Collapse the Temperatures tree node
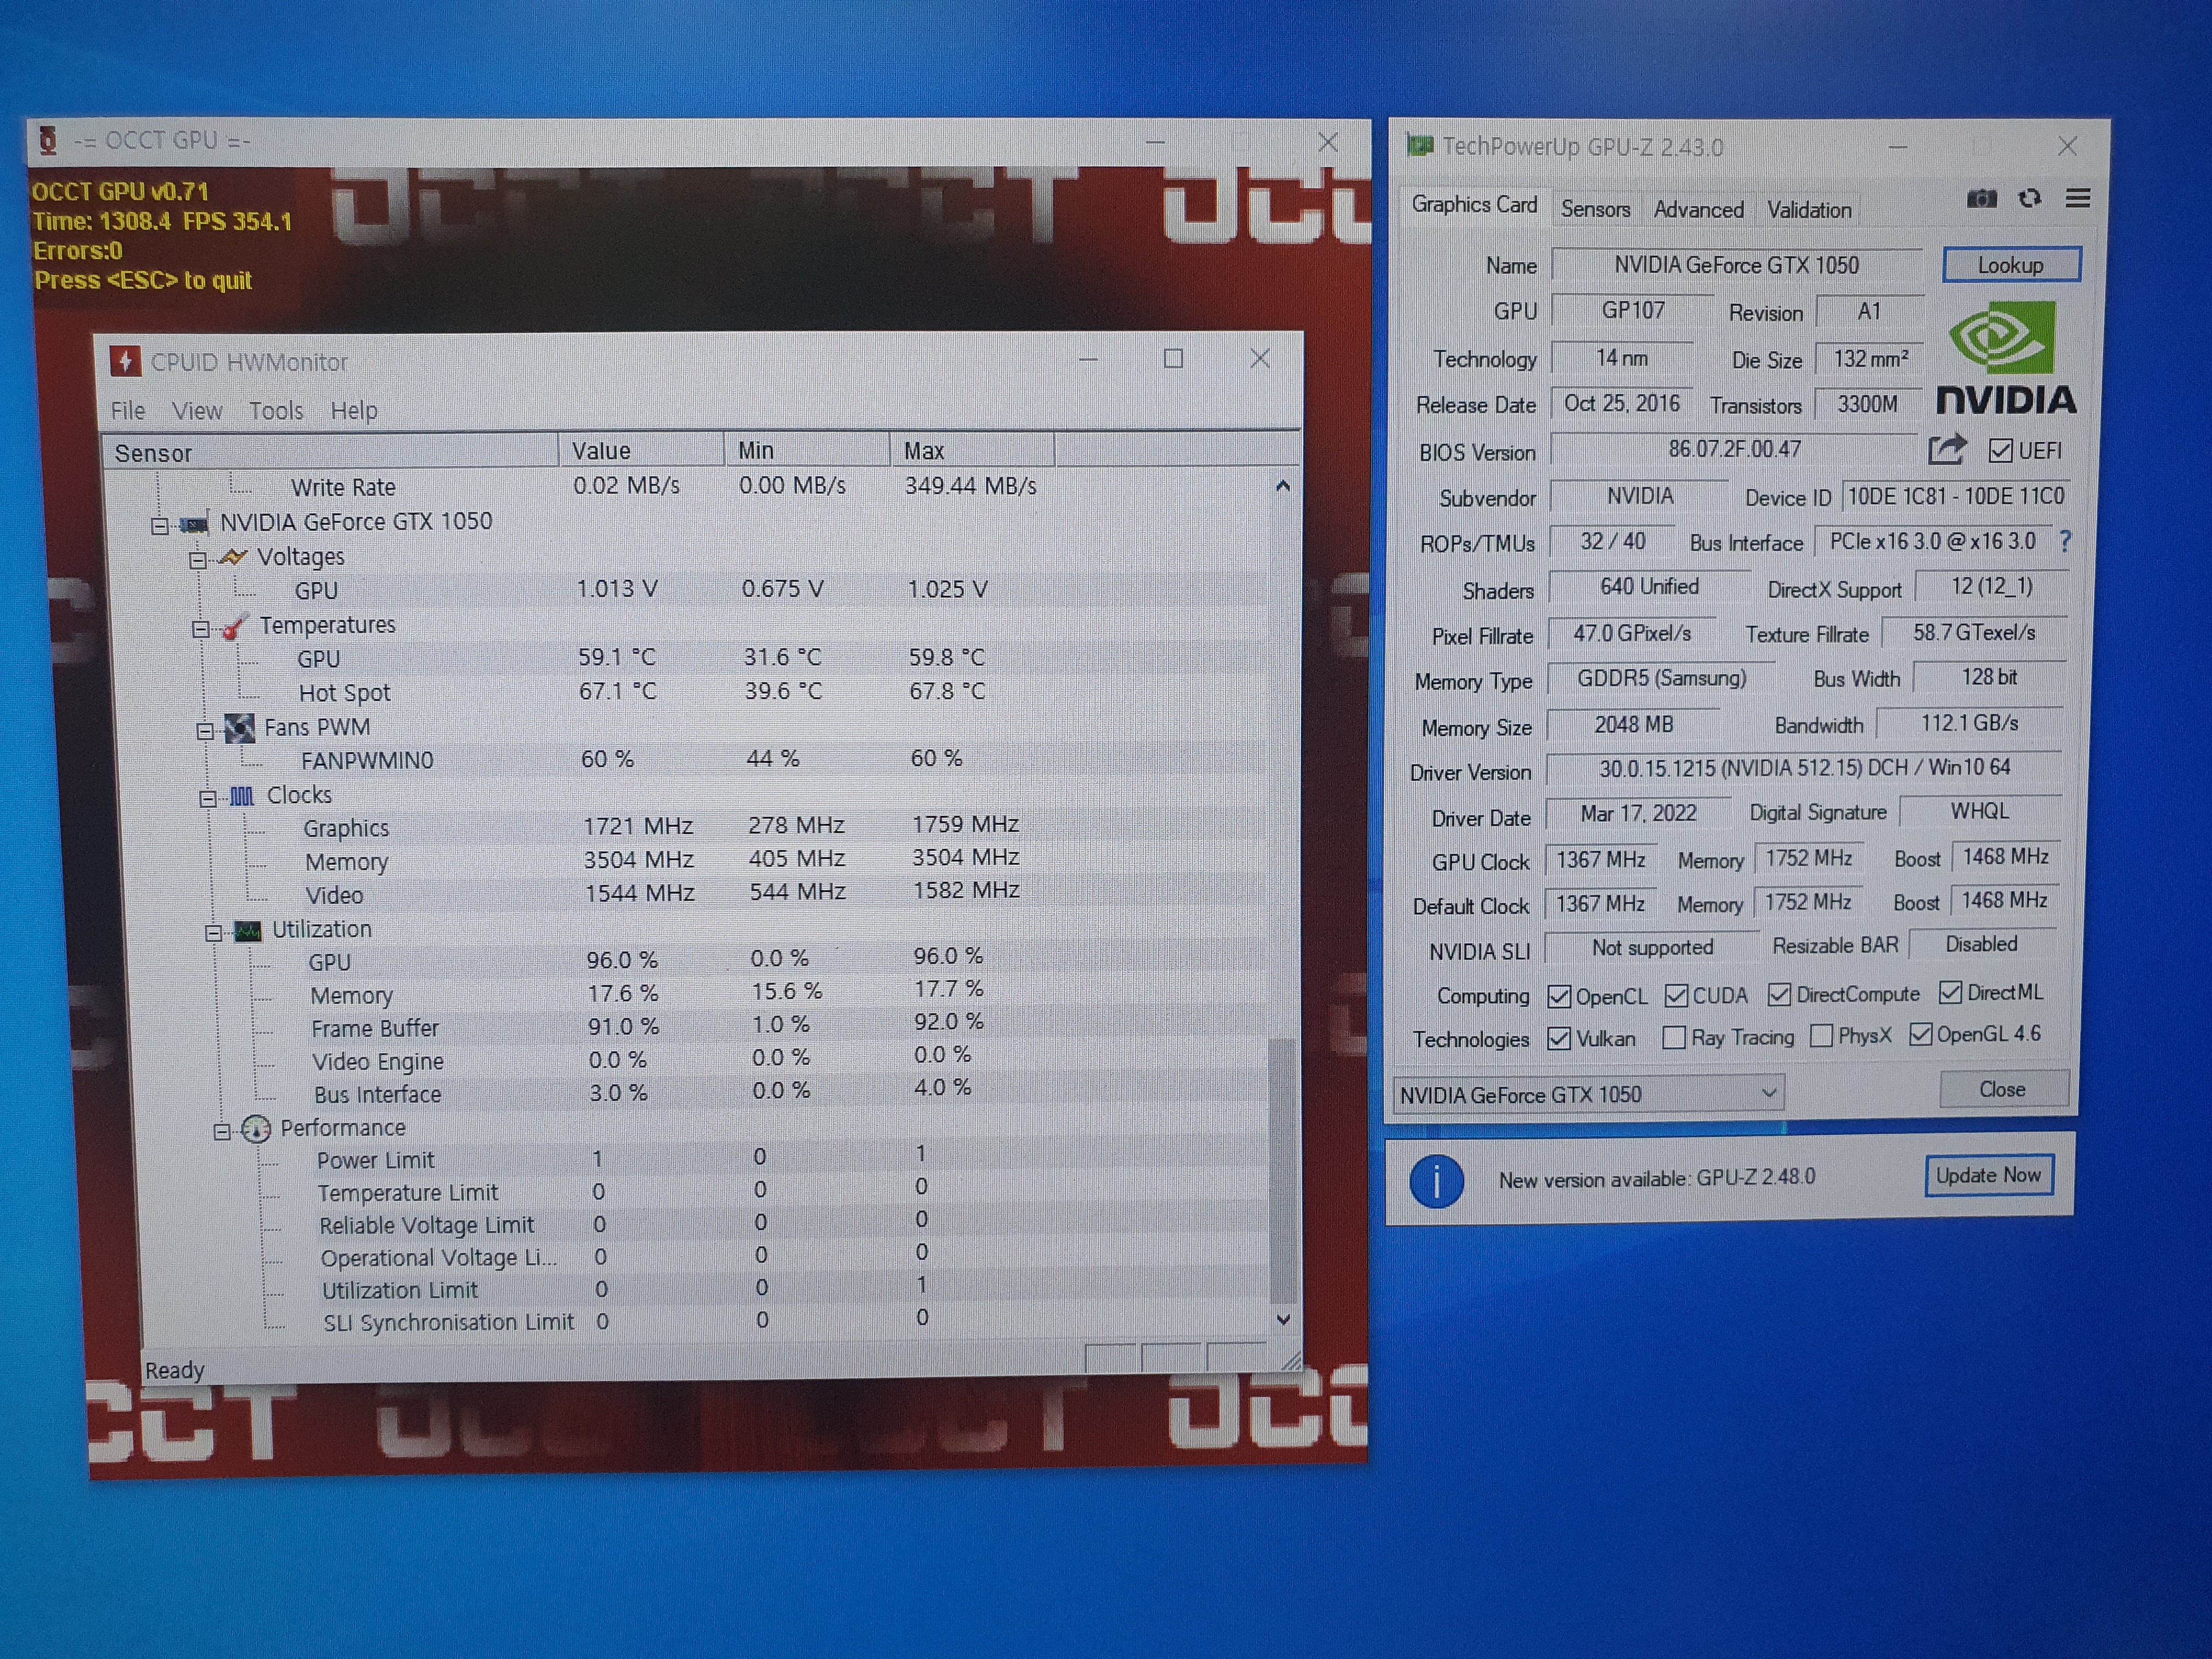Screen dimensions: 2212x1659 tap(201, 629)
